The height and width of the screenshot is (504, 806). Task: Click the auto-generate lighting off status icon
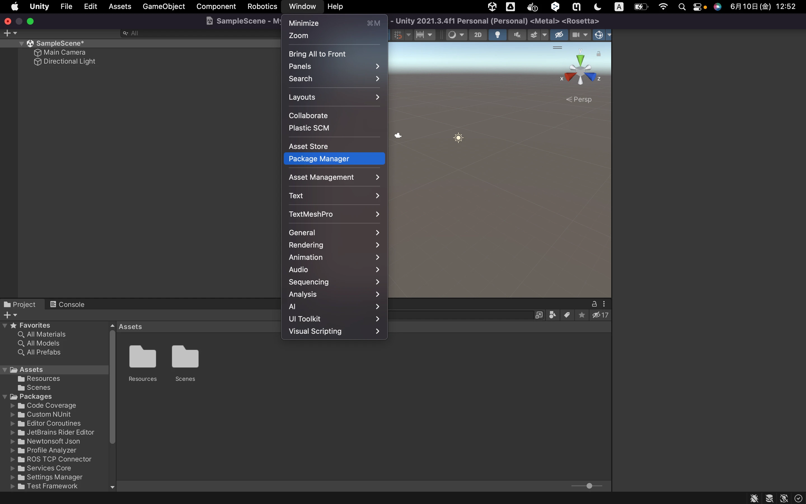[784, 498]
